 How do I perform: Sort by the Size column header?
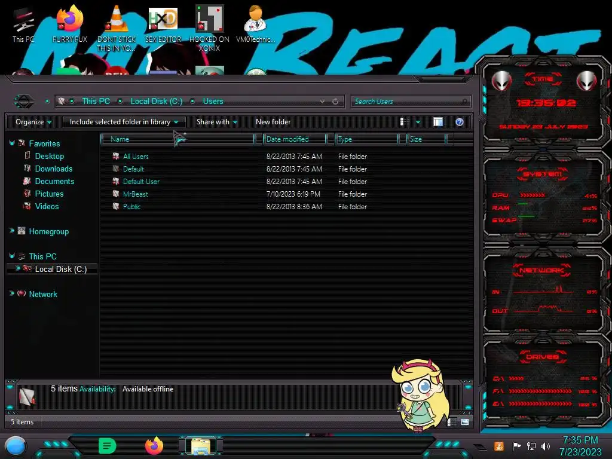pos(426,139)
